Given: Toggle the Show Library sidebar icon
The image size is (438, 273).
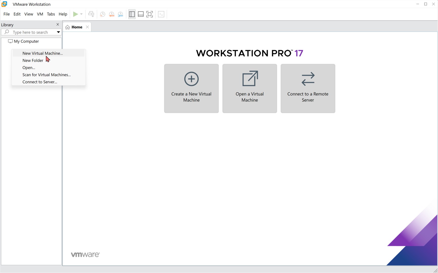Looking at the screenshot, I should (x=132, y=14).
